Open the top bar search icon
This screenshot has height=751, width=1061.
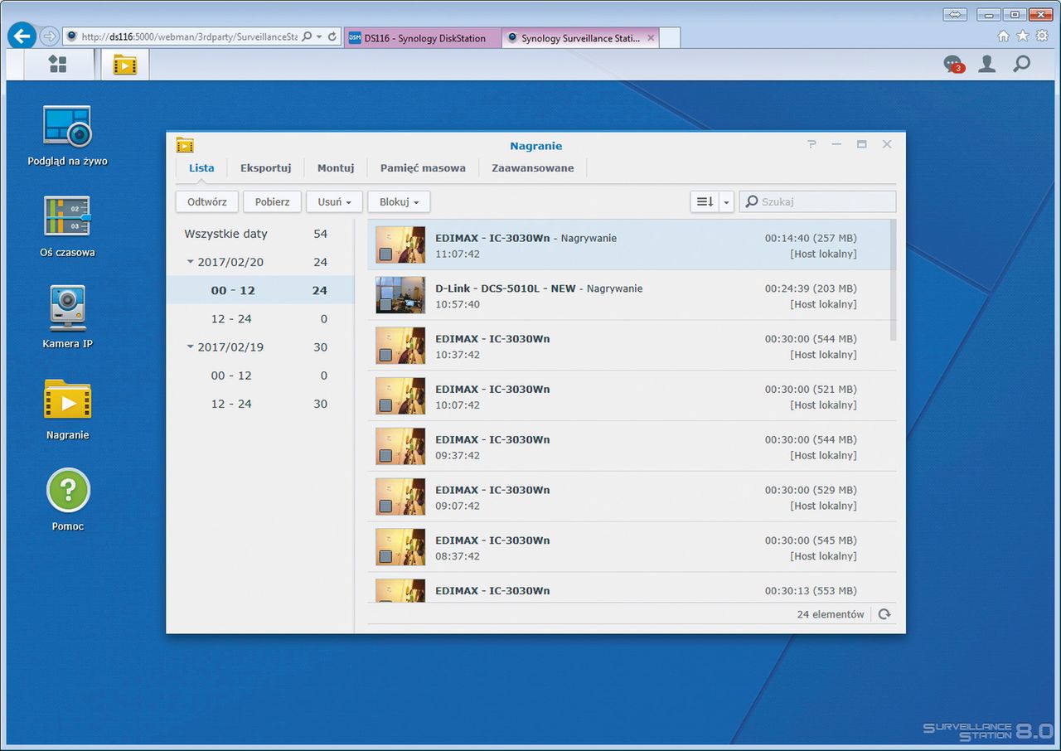tap(1022, 64)
